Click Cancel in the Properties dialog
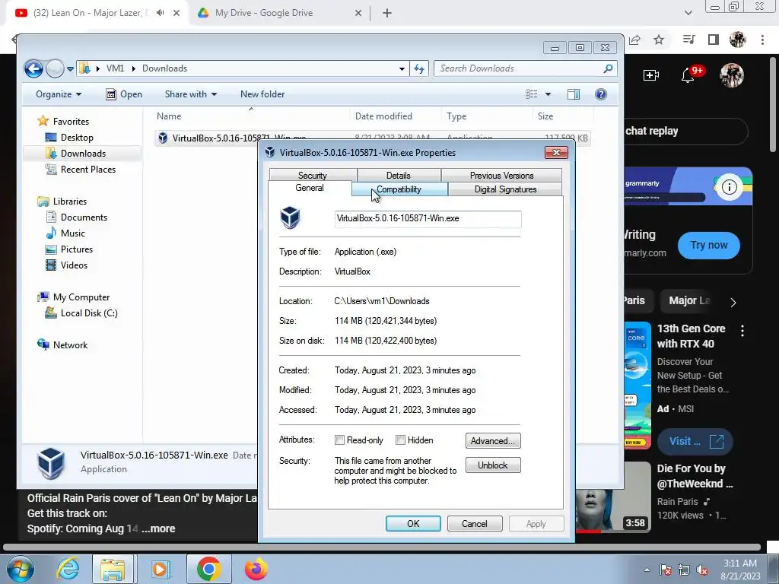This screenshot has height=584, width=779. (475, 523)
